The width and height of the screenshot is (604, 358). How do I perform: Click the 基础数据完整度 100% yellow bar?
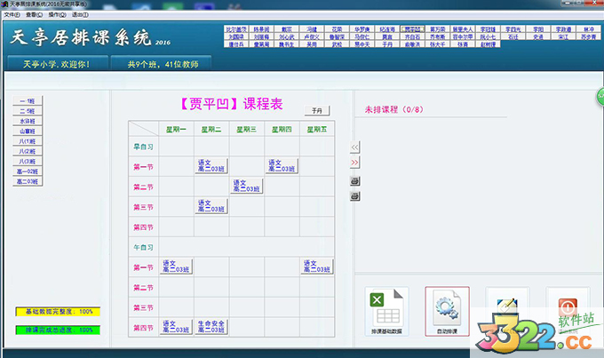coord(58,312)
